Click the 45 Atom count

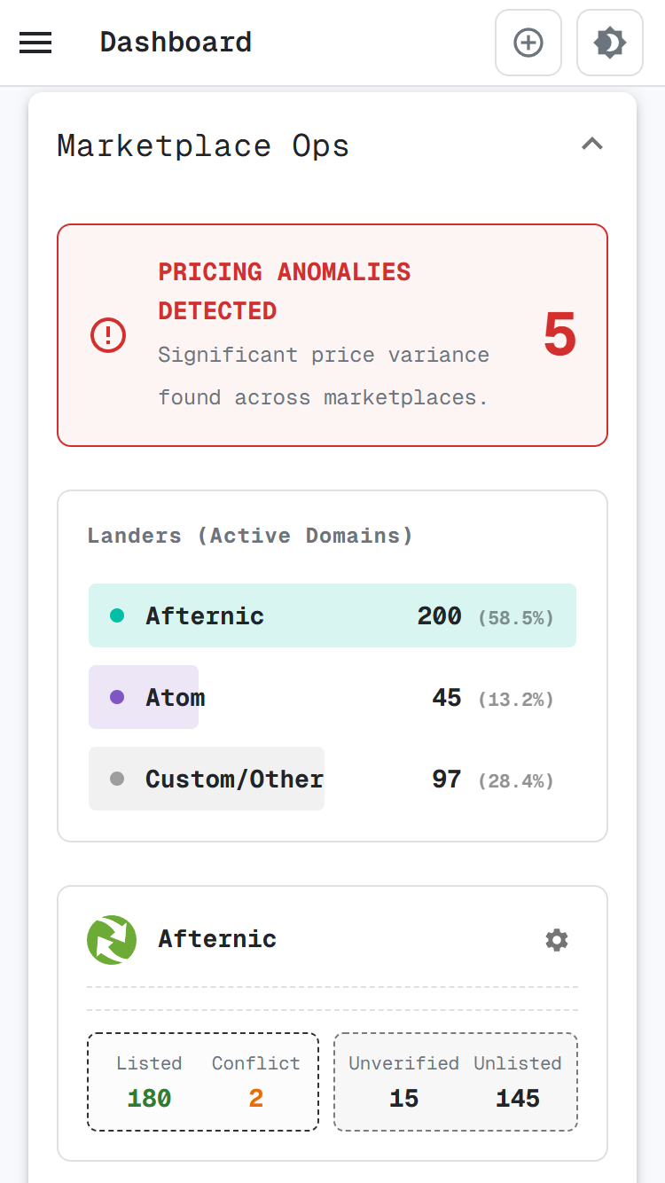447,697
